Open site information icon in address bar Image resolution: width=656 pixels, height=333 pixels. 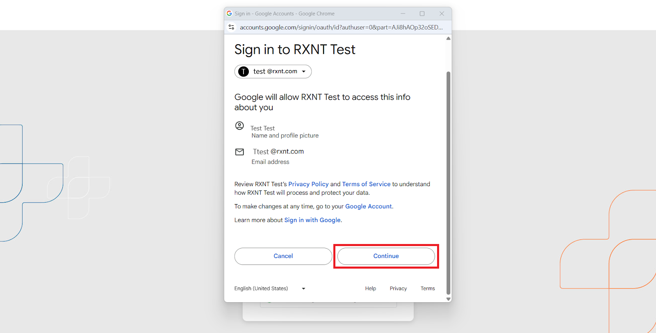[x=232, y=27]
